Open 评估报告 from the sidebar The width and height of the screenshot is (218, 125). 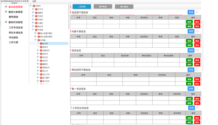point(13,38)
